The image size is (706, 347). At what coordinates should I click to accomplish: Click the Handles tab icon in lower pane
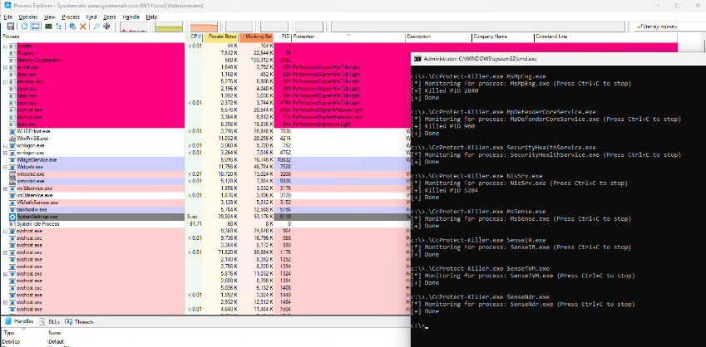pyautogui.click(x=7, y=322)
